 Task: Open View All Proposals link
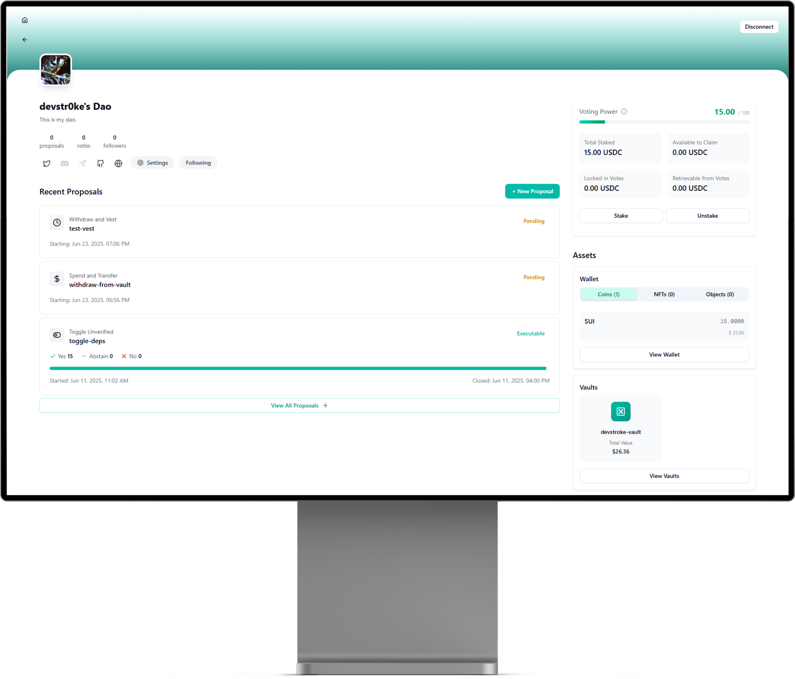[x=299, y=406]
